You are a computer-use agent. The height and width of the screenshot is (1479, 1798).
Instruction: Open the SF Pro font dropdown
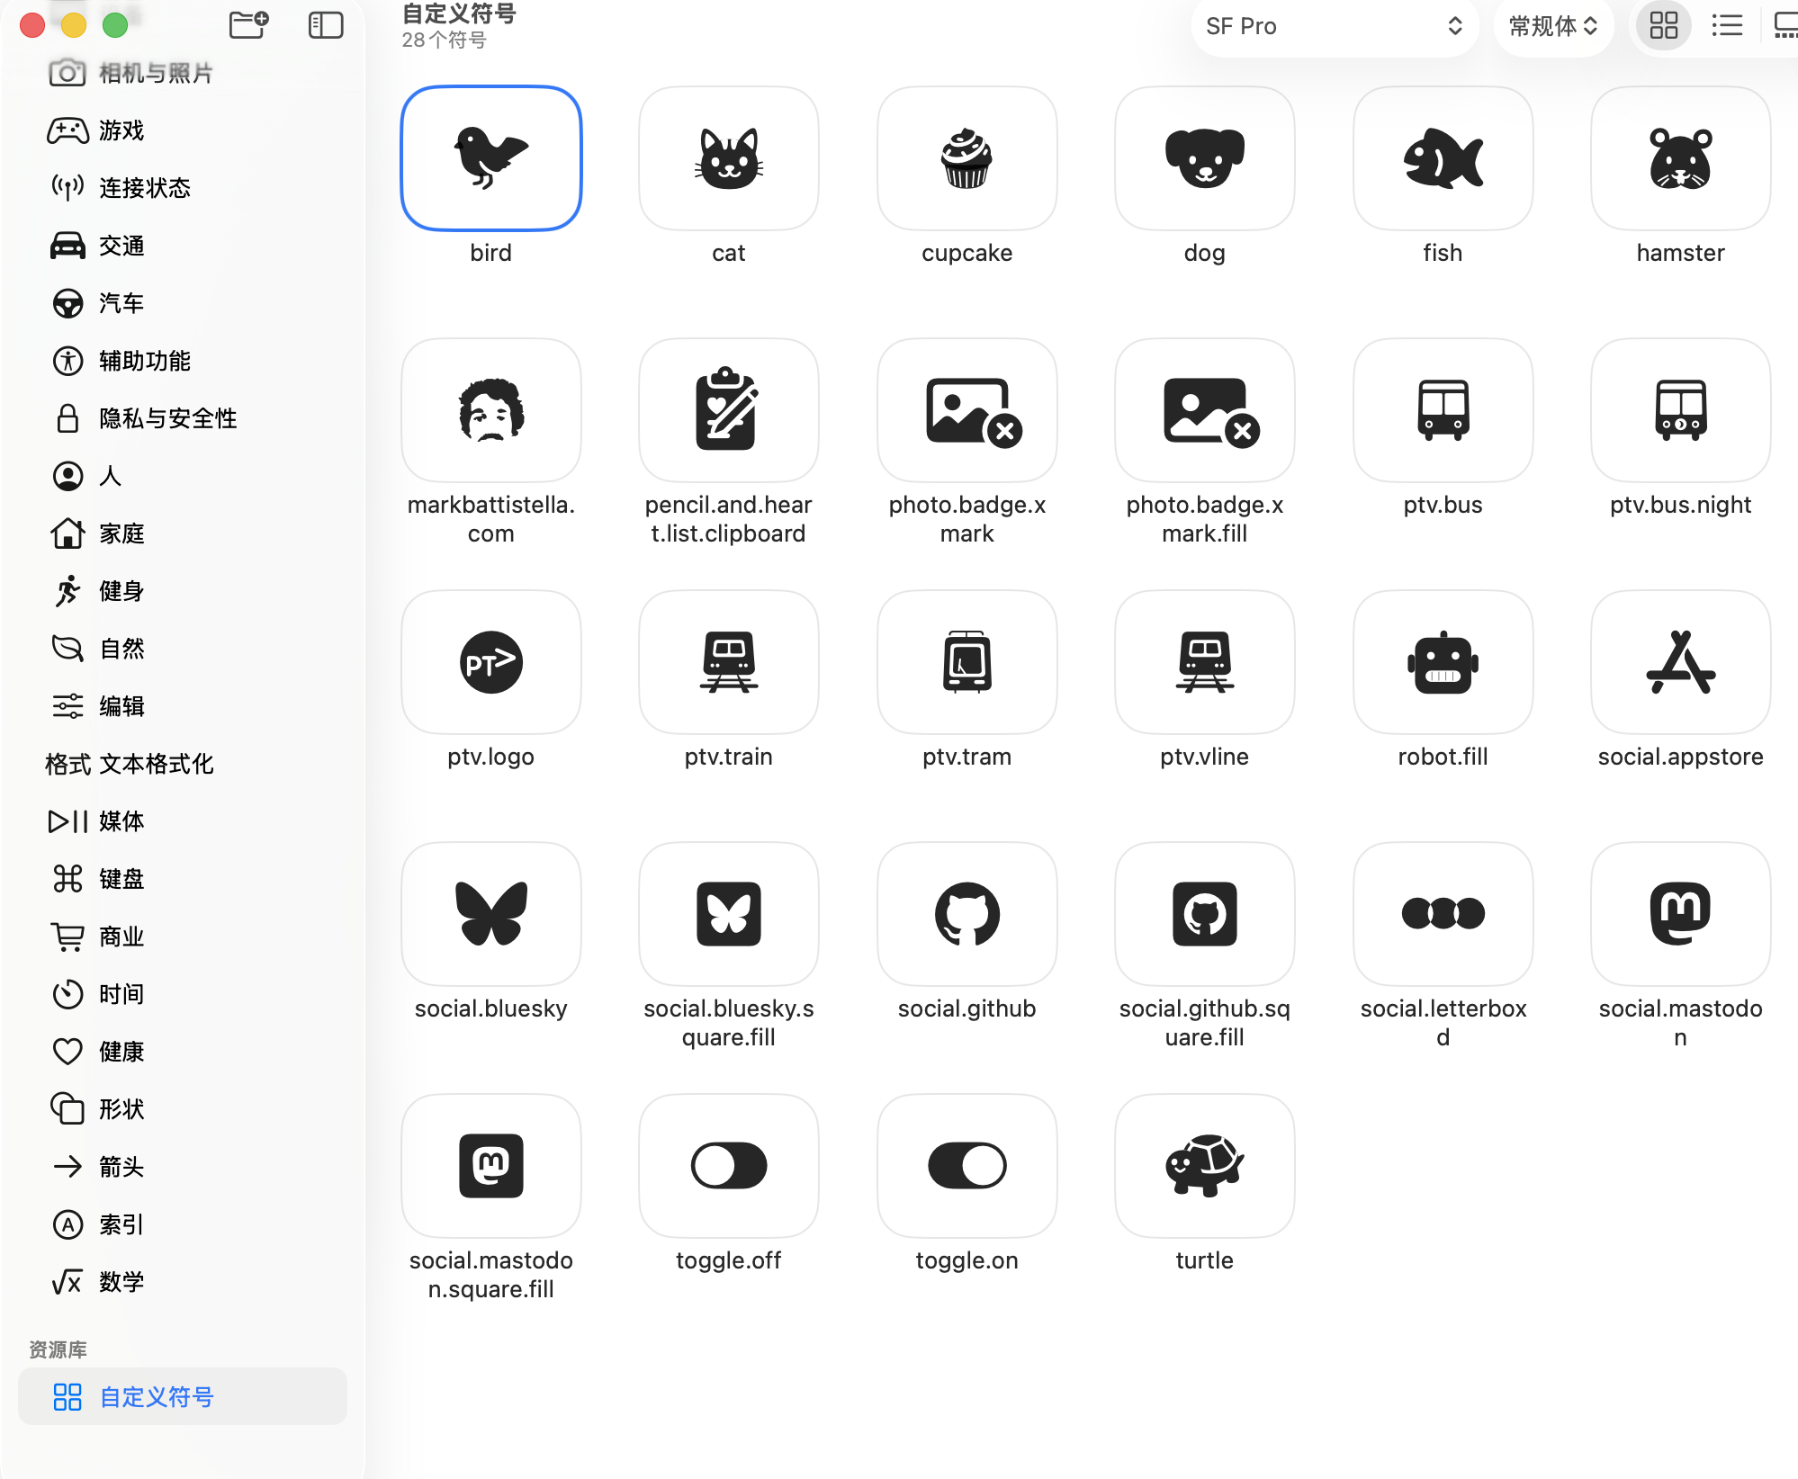click(x=1335, y=27)
